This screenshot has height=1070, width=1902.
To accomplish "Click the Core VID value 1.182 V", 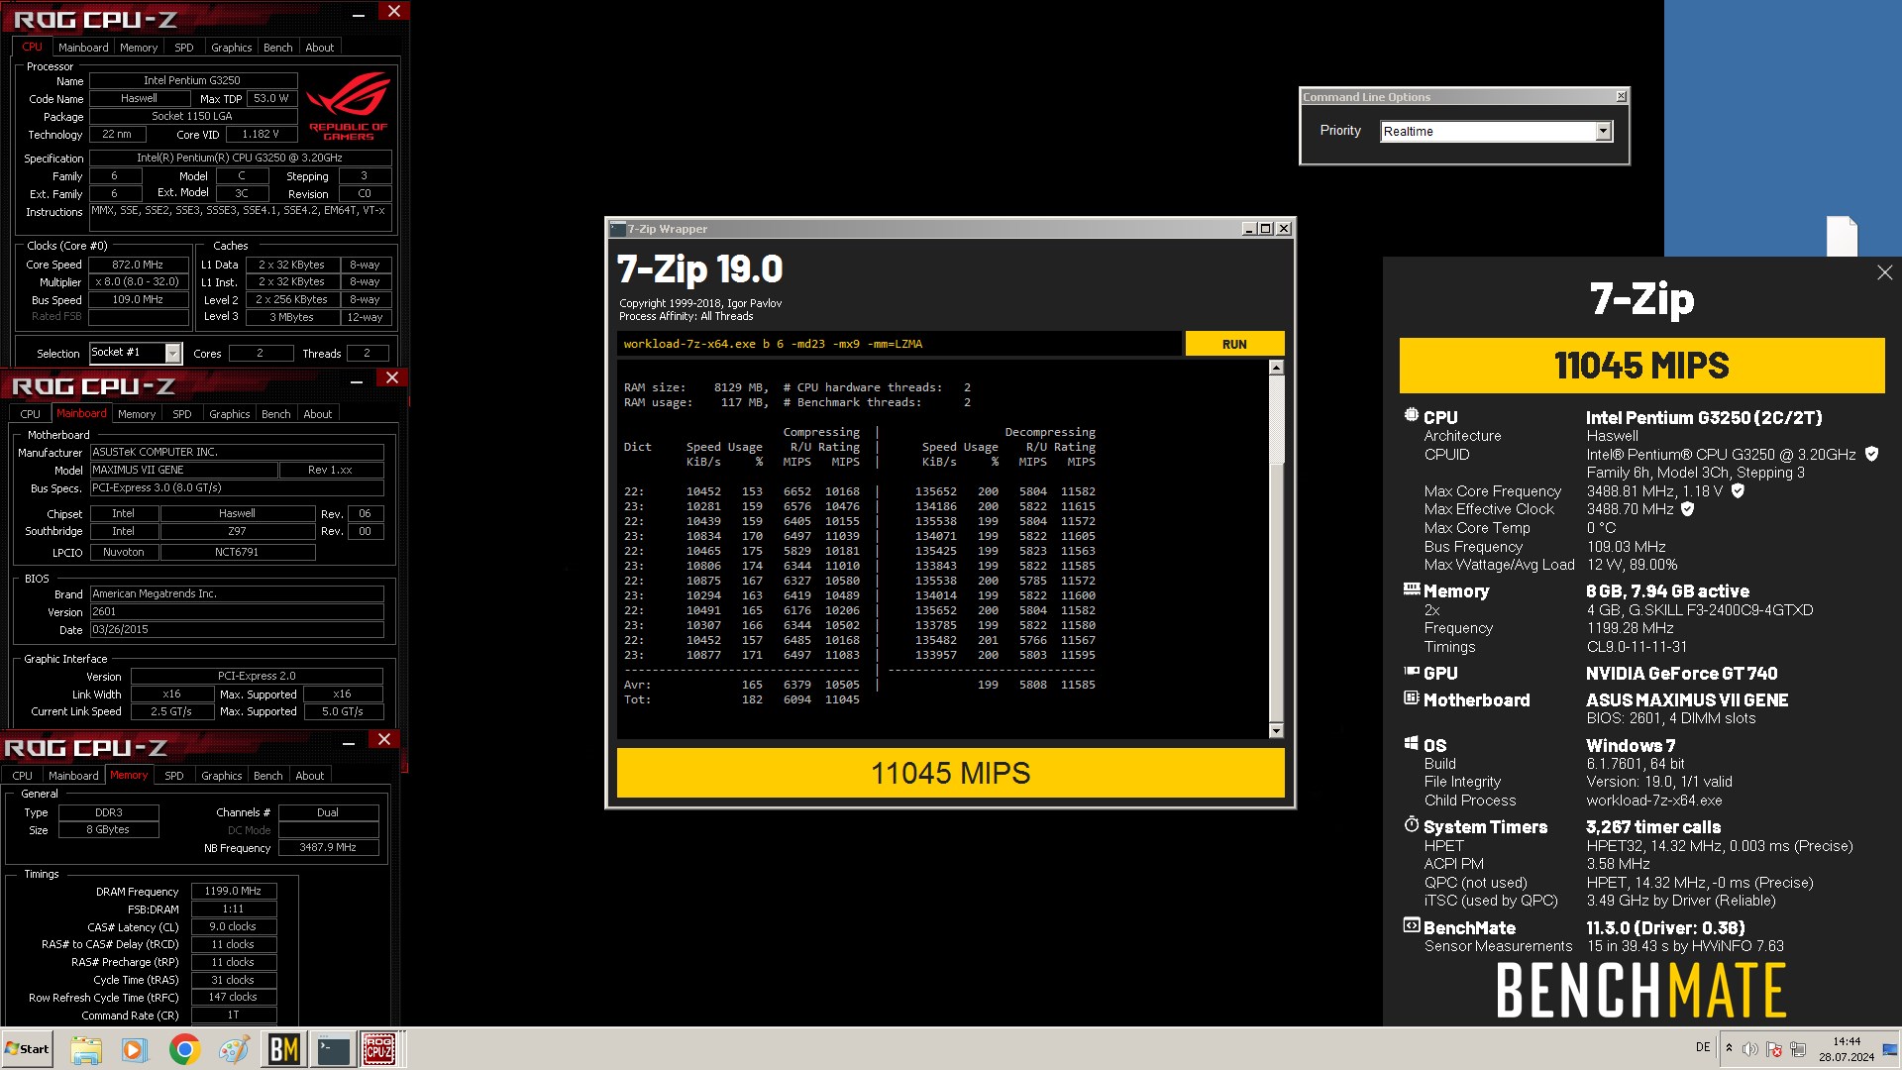I will (261, 134).
